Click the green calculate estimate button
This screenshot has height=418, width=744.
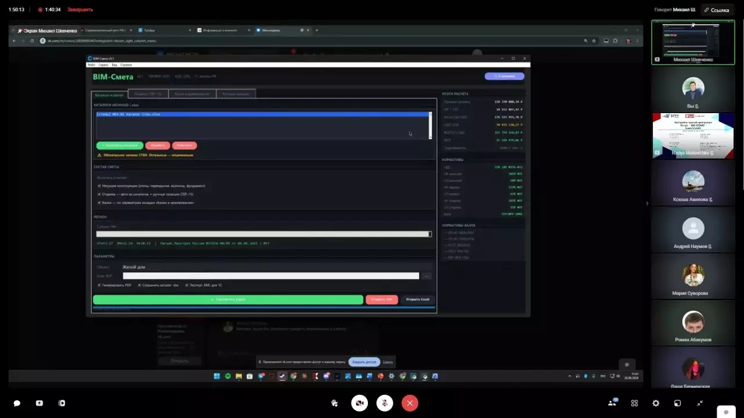click(x=228, y=300)
